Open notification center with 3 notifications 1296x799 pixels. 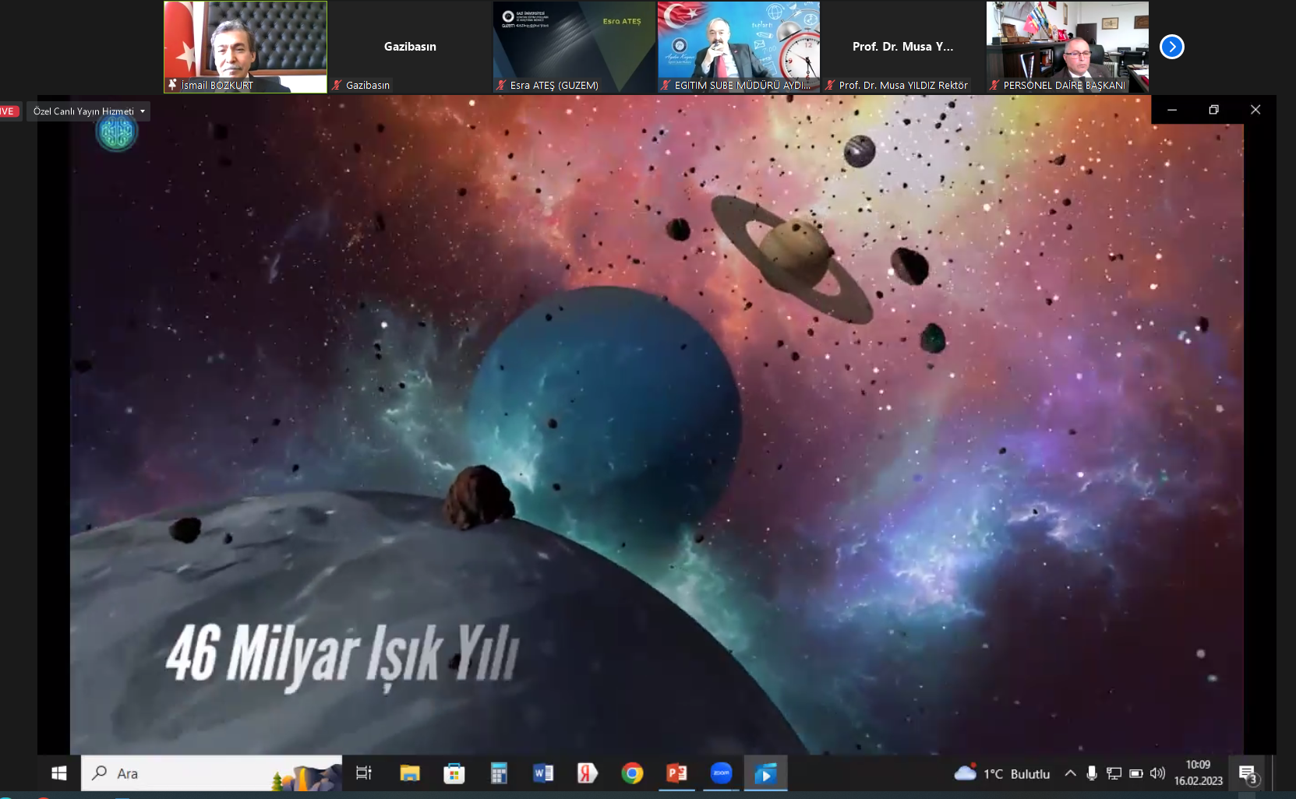coord(1248,775)
